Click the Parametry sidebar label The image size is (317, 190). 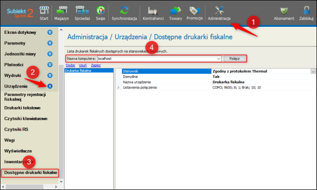(x=15, y=43)
